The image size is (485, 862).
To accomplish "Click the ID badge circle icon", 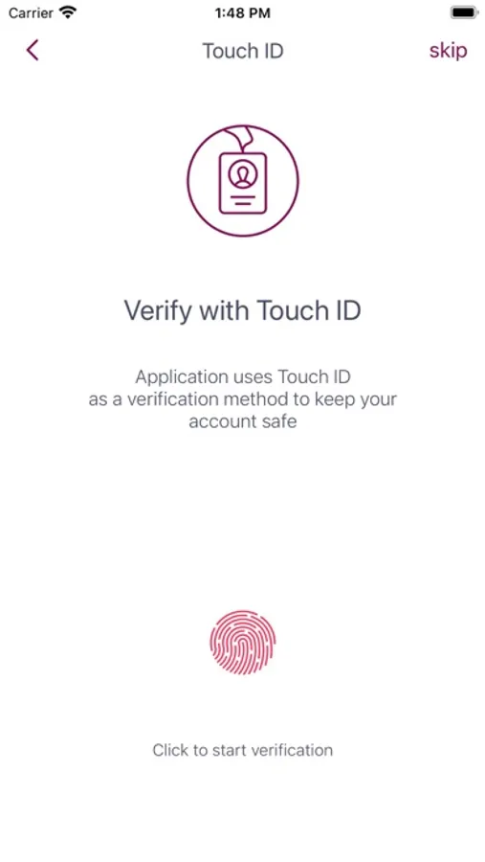I will pos(243,180).
